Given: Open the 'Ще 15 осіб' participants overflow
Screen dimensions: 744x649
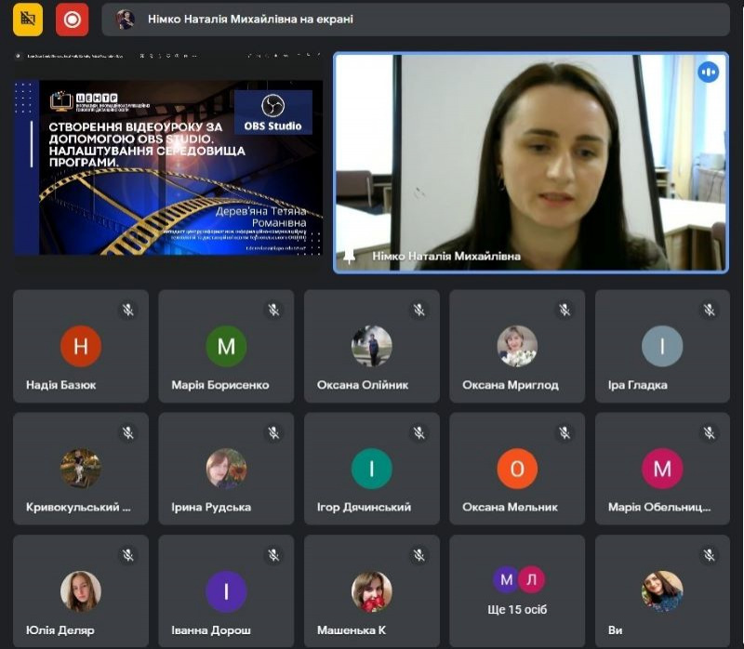Looking at the screenshot, I should pos(517,591).
